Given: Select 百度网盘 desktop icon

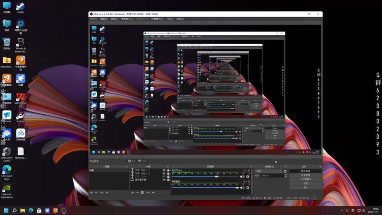Looking at the screenshot, I should [21, 135].
